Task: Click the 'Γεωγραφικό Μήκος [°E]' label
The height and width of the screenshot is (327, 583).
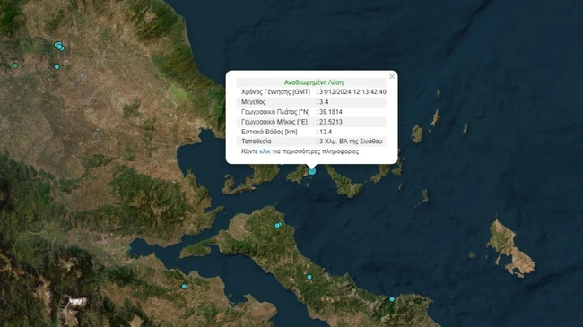Action: (x=274, y=122)
